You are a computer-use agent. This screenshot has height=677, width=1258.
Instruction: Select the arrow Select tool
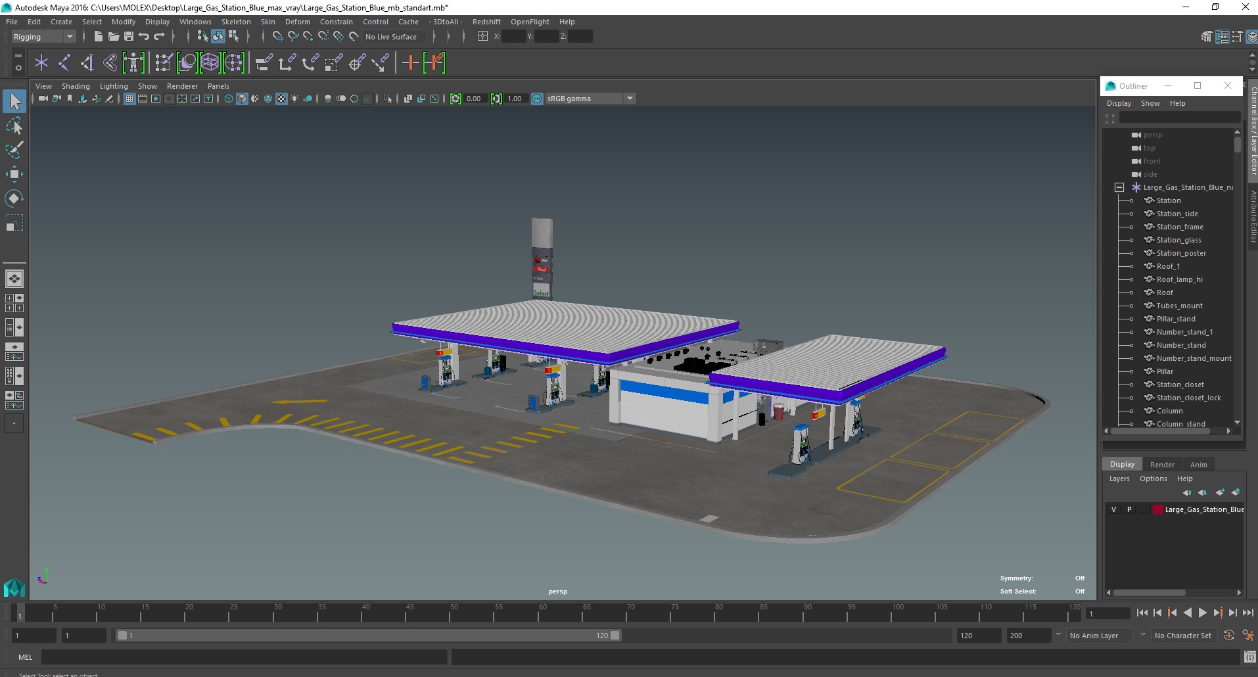coord(14,101)
